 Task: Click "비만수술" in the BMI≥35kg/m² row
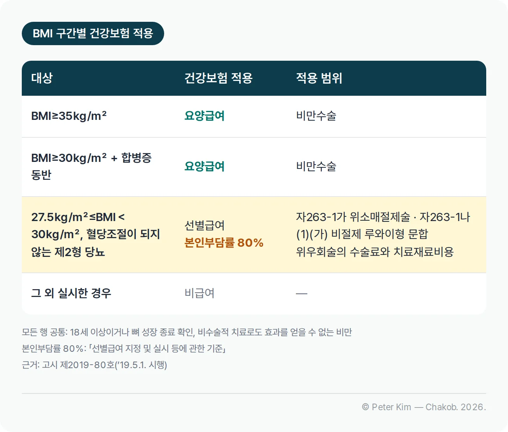pyautogui.click(x=316, y=116)
